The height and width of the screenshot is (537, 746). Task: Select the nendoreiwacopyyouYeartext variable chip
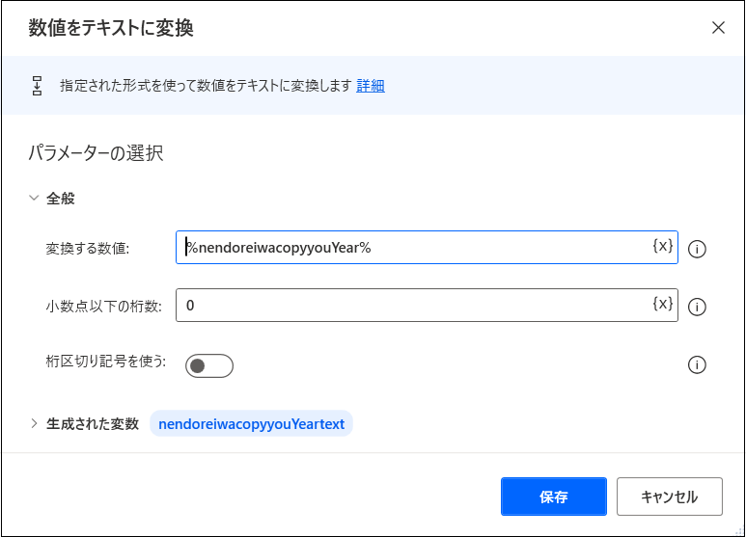251,423
